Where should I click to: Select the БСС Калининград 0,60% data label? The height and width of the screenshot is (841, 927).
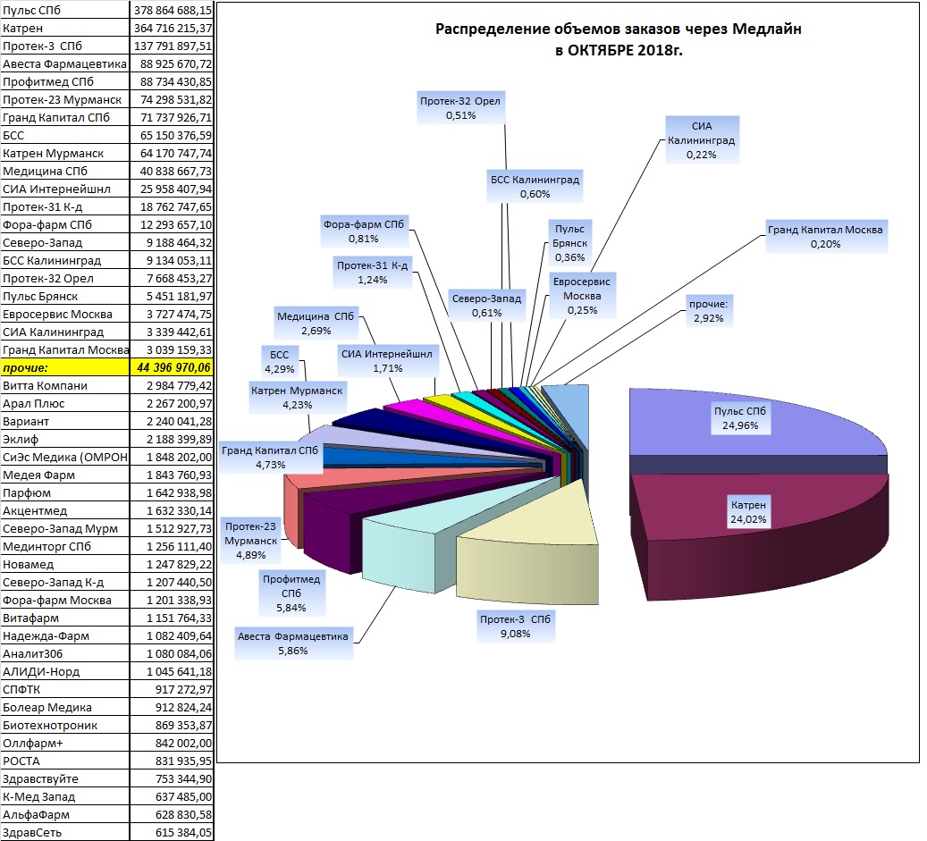(x=535, y=187)
